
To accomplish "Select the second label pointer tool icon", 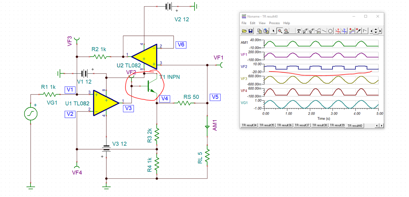I will tap(312, 31).
